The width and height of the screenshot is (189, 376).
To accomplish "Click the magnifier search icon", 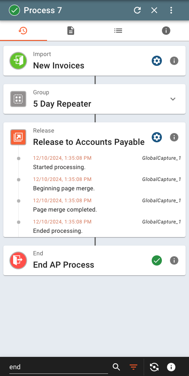I will 116,367.
